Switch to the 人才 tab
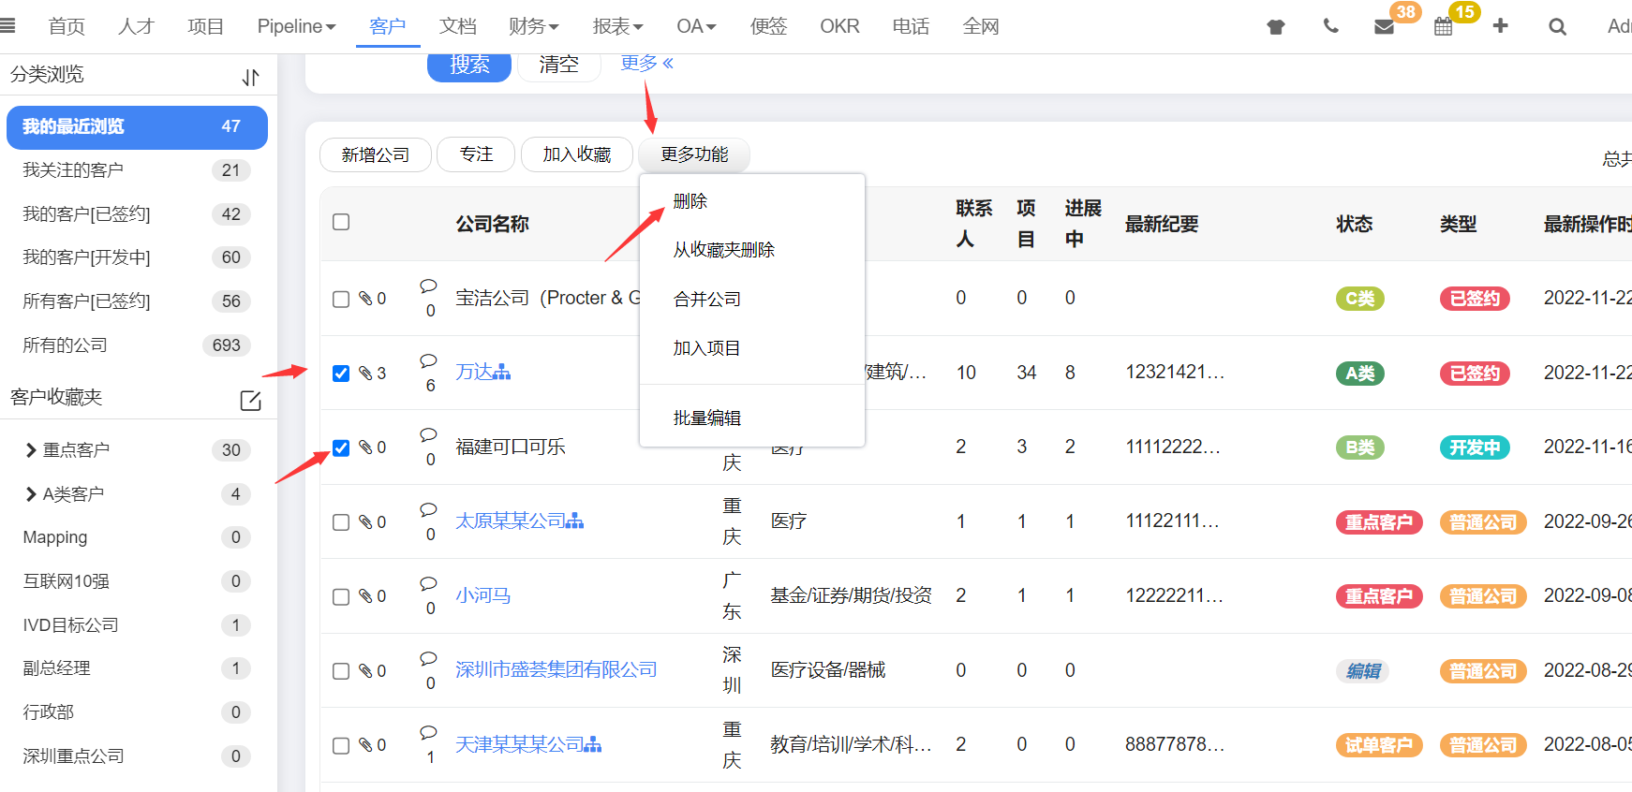The image size is (1632, 792). pyautogui.click(x=136, y=26)
